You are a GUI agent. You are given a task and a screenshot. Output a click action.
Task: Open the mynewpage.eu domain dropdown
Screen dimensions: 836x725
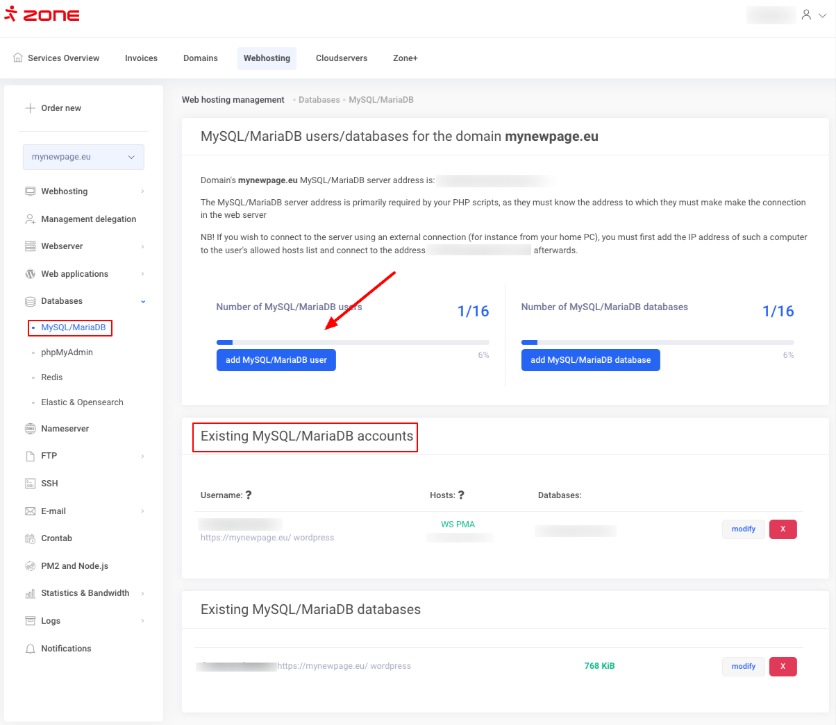(x=83, y=157)
